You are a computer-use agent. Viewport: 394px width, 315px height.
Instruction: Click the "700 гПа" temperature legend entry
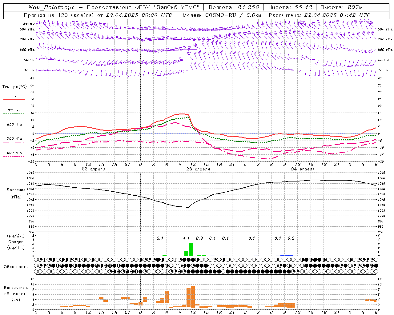pos(14,139)
